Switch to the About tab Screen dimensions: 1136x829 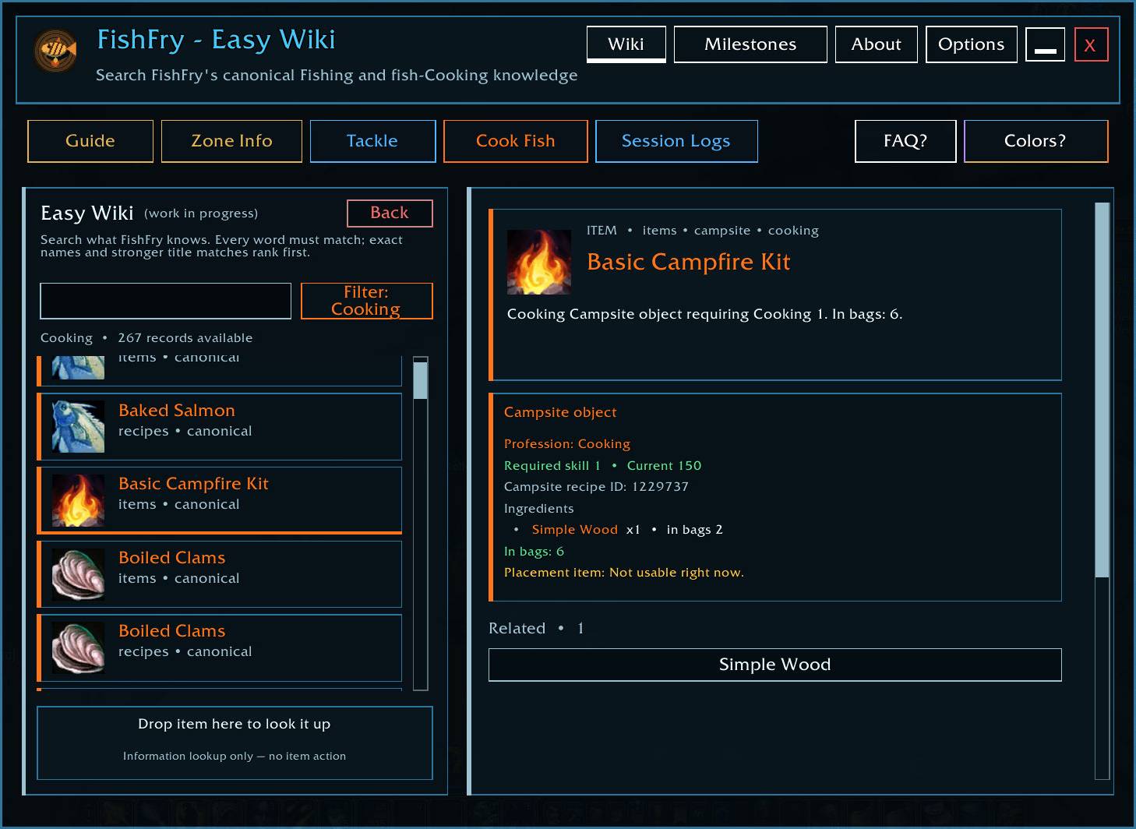tap(877, 44)
